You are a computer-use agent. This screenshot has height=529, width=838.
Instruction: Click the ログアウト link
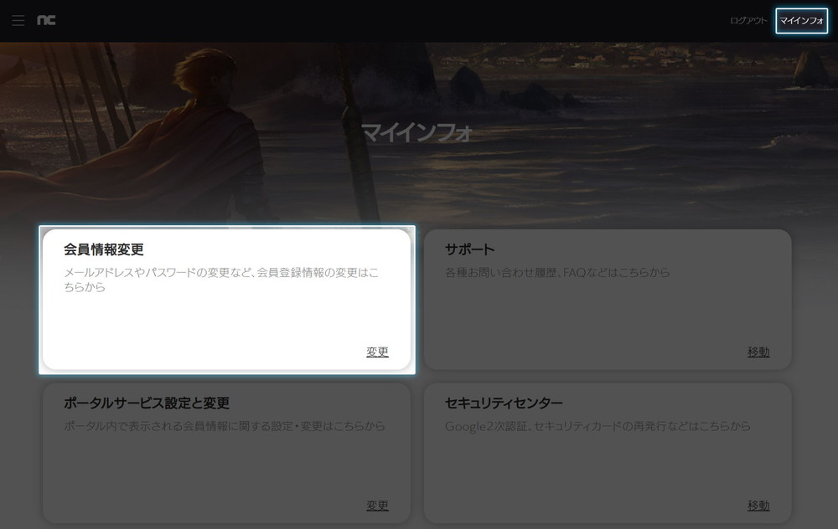[748, 21]
